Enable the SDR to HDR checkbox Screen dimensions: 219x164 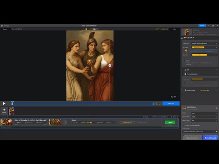182,70
